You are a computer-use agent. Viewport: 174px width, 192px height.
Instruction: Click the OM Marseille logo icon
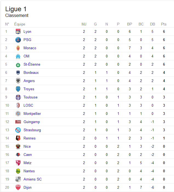coord(18,56)
